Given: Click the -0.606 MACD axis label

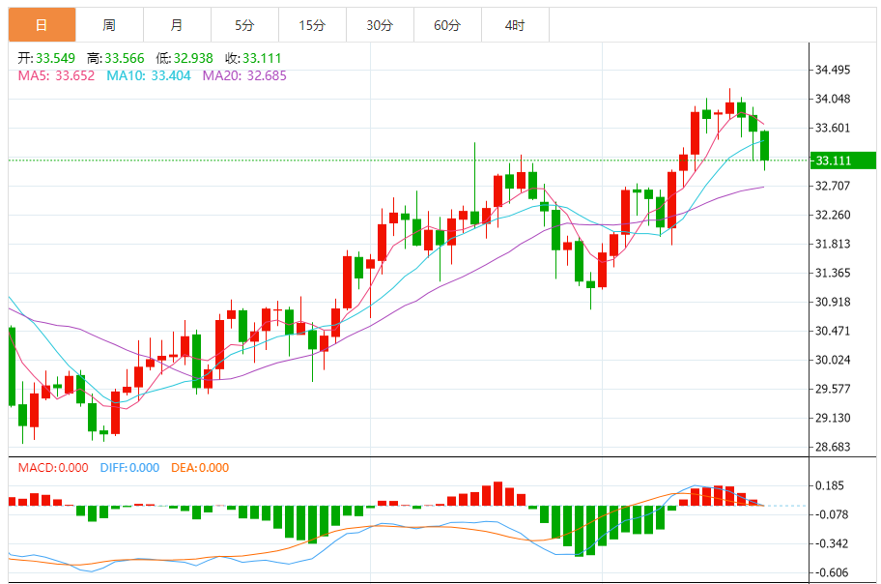Looking at the screenshot, I should 832,572.
